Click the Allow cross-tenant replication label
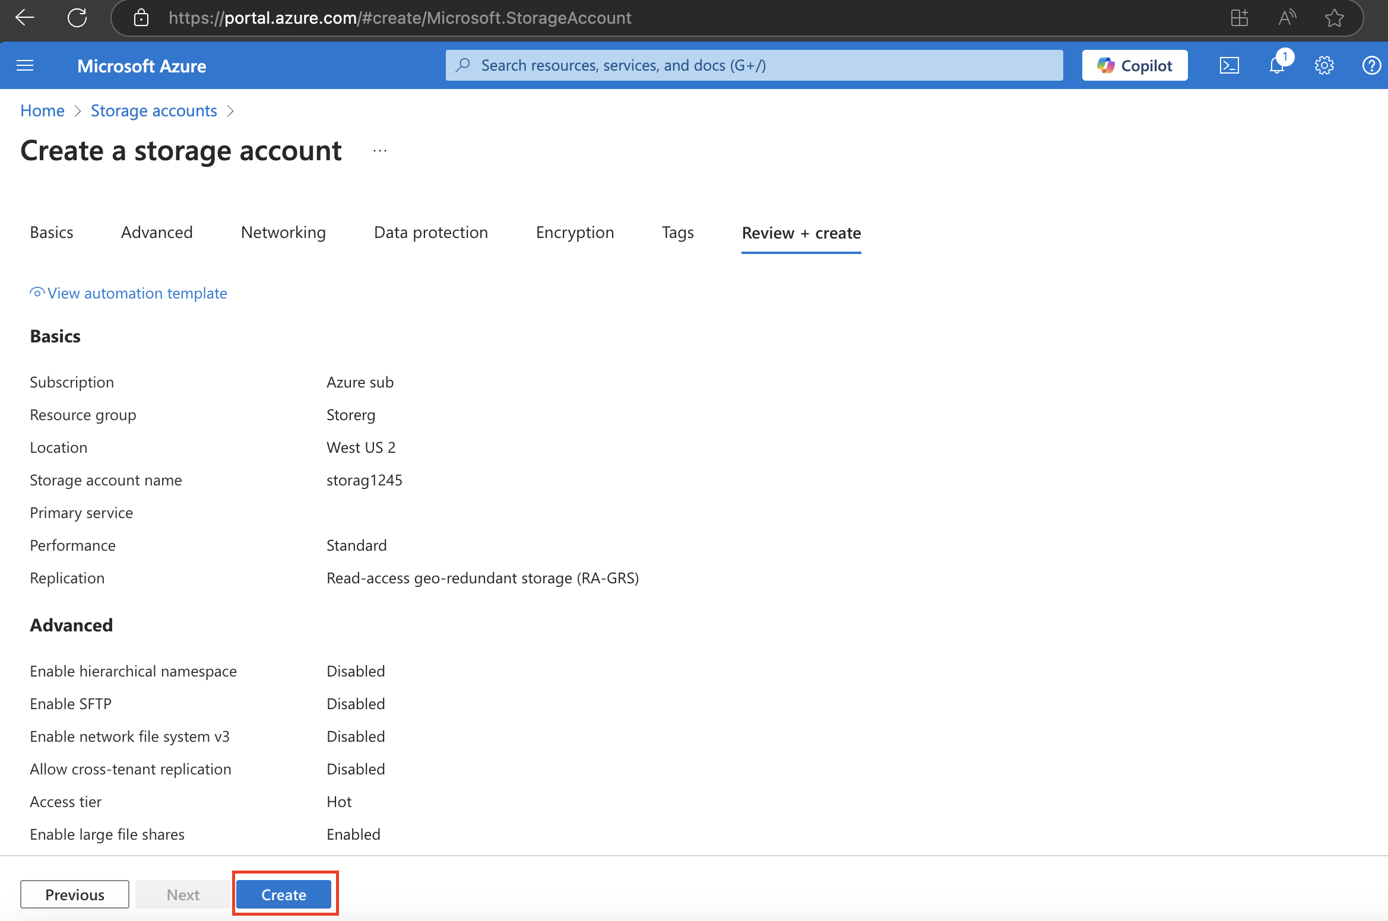Image resolution: width=1388 pixels, height=921 pixels. pyautogui.click(x=131, y=769)
